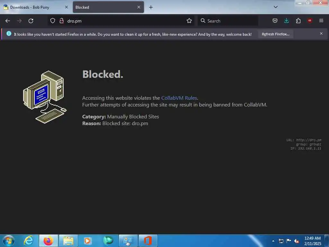Open the Action Center flag icon
Viewport: 329px width, 247px height.
(289, 241)
